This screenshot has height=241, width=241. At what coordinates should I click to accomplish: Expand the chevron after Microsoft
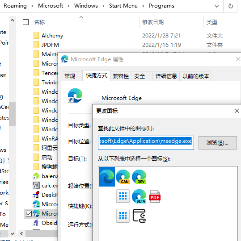point(68,6)
